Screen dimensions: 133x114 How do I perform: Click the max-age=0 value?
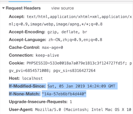(x=52, y=48)
